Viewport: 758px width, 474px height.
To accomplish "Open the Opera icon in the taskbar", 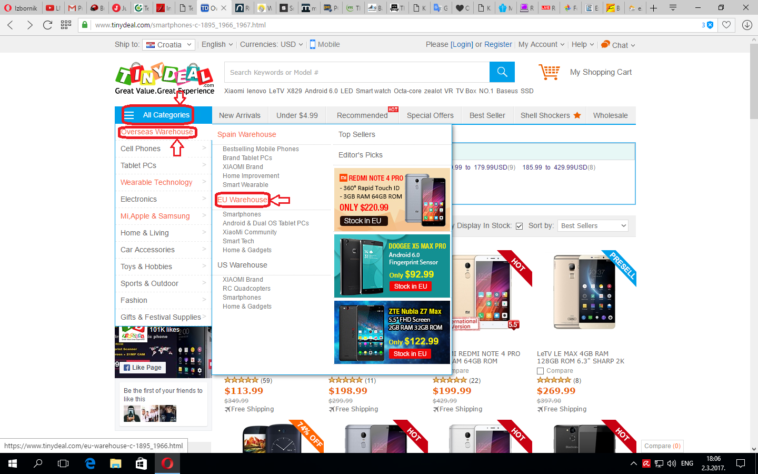I will coord(167,463).
